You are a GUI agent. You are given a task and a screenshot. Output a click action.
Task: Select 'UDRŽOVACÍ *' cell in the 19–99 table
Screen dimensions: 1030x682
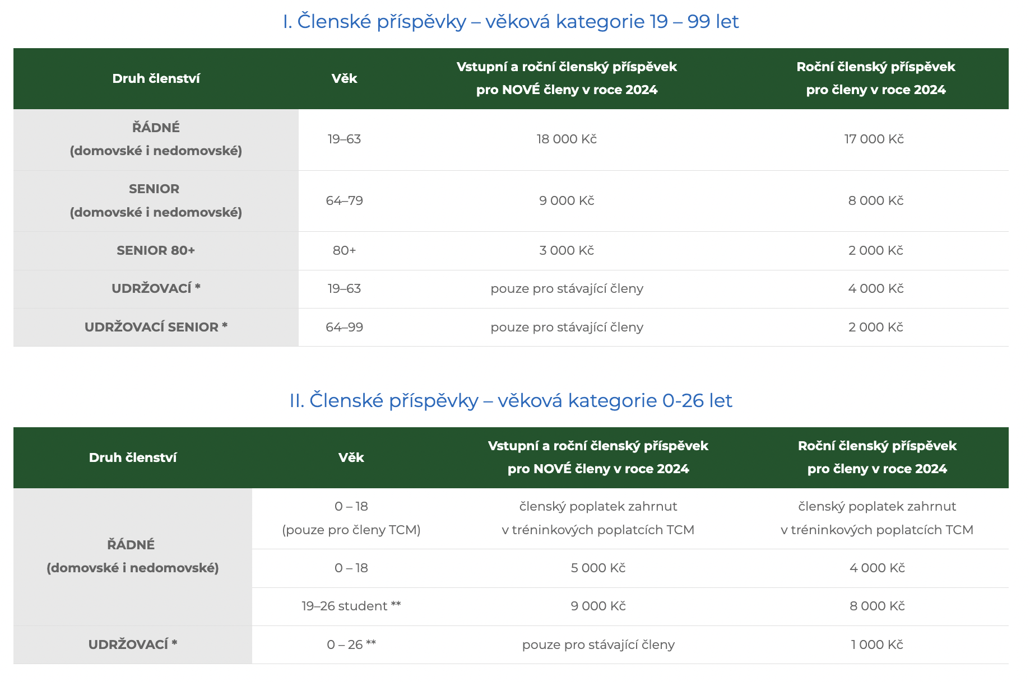(x=156, y=289)
